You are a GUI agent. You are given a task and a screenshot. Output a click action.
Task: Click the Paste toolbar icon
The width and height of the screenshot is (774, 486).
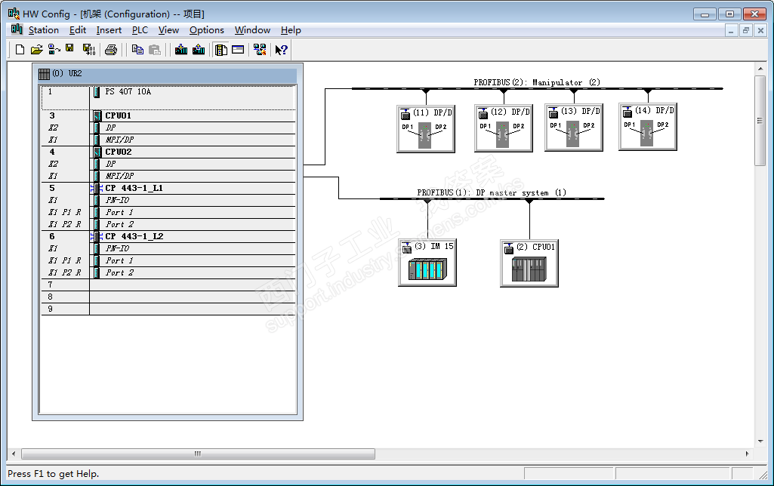pos(155,49)
